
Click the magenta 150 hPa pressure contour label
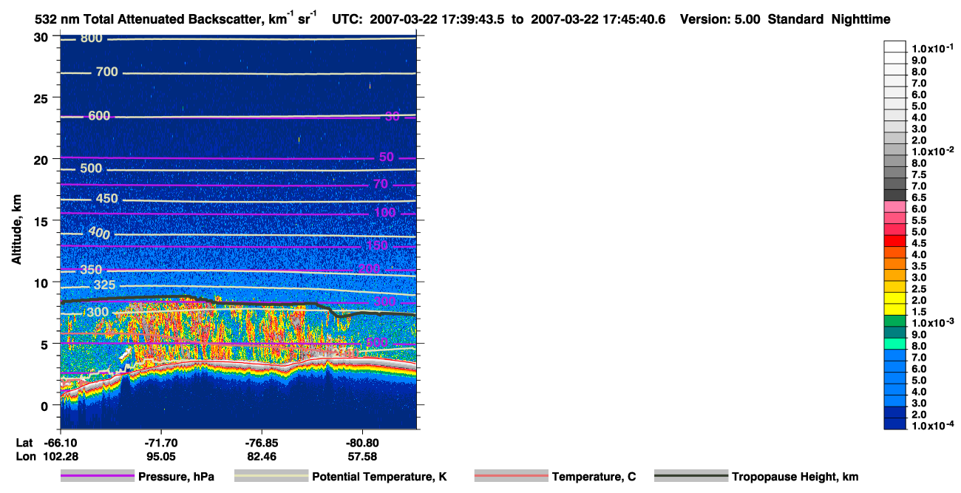pyautogui.click(x=377, y=245)
